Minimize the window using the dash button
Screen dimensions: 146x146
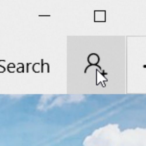point(44,15)
